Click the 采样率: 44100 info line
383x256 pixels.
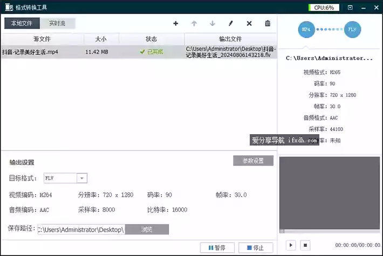(326, 129)
